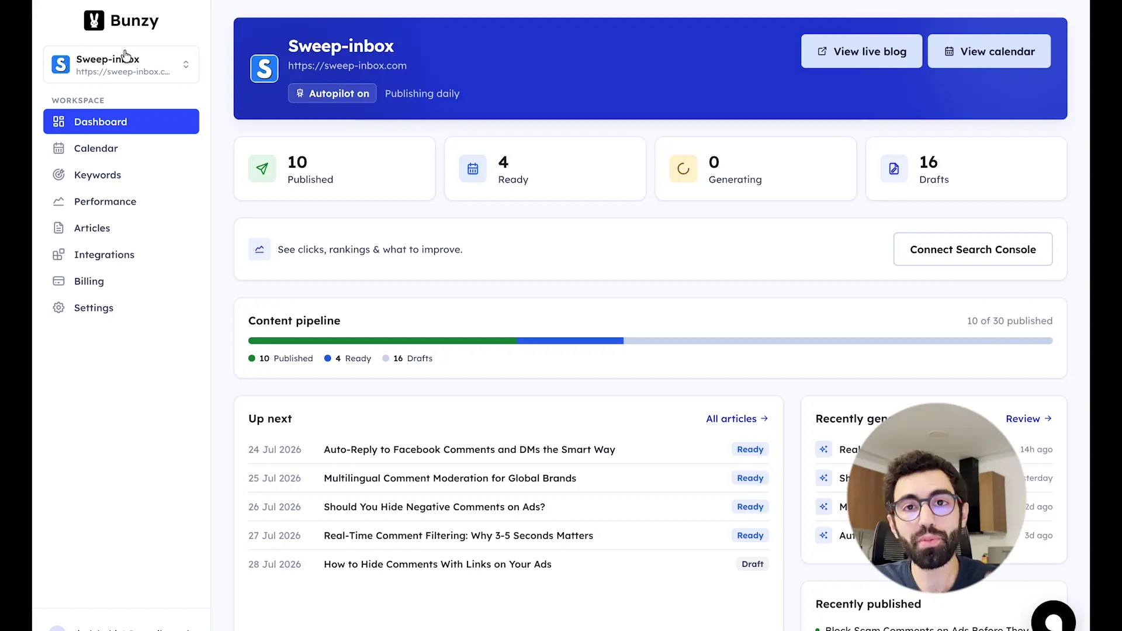This screenshot has width=1122, height=631.
Task: Click the blue Ready calendar icon
Action: tap(473, 169)
